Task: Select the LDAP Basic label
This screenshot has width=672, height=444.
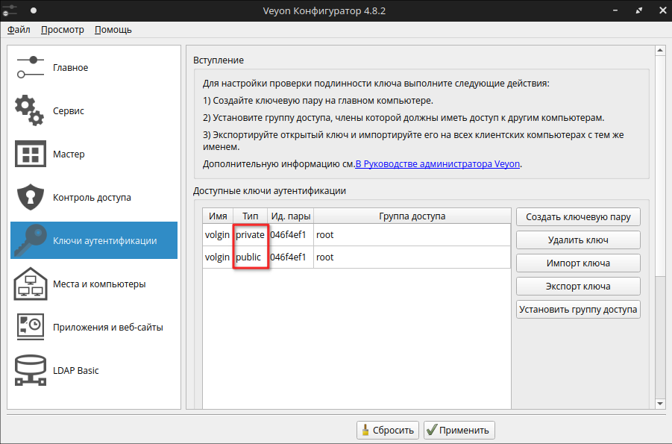Action: click(76, 370)
